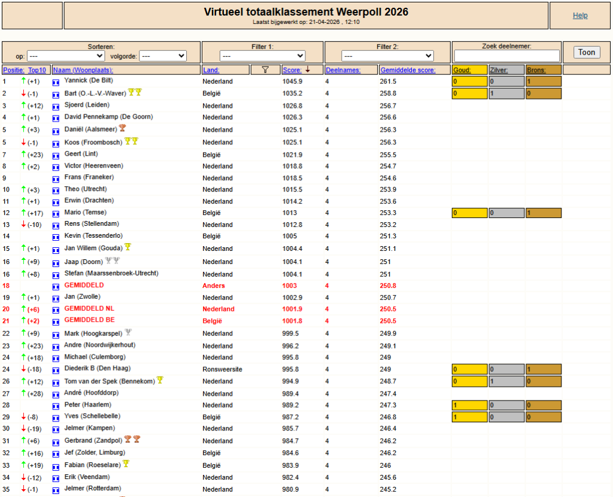This screenshot has height=497, width=613.
Task: Open the 'volgorde' sort order dropdown
Action: point(162,56)
